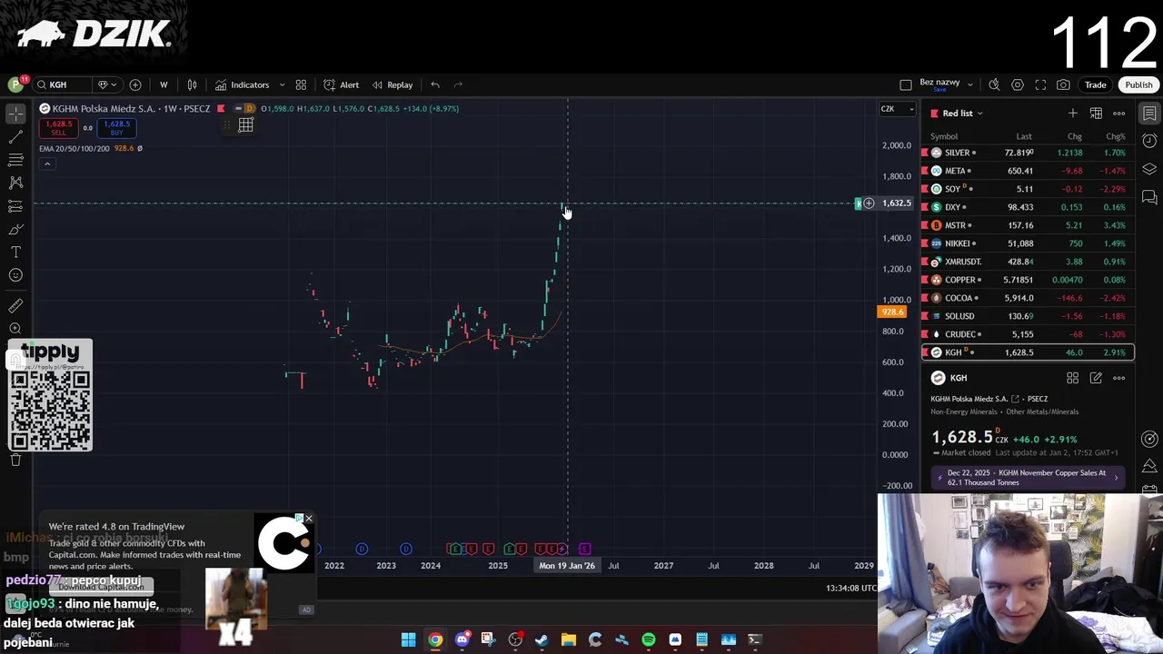The height and width of the screenshot is (654, 1163).
Task: Edit KGH symbol note pencil icon
Action: point(1096,378)
